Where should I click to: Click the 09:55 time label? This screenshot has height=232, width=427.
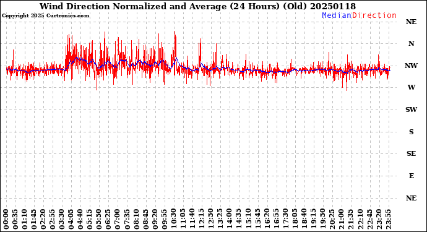(x=165, y=219)
